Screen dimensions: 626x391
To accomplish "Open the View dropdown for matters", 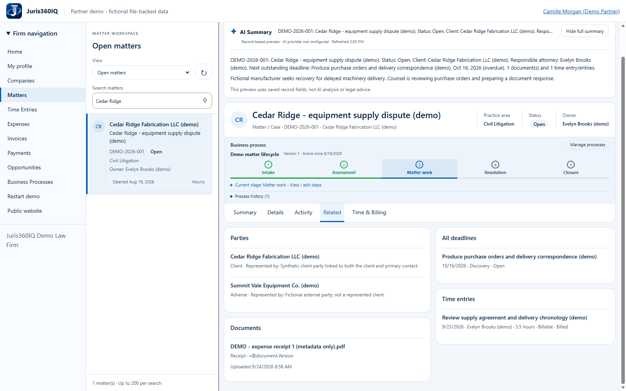I will (142, 72).
